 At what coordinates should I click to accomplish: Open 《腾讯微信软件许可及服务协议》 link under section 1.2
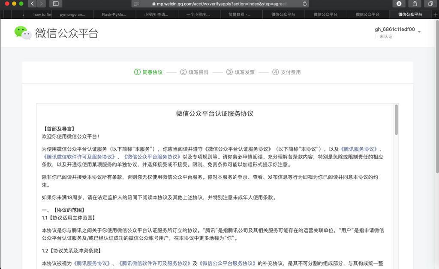point(154,263)
